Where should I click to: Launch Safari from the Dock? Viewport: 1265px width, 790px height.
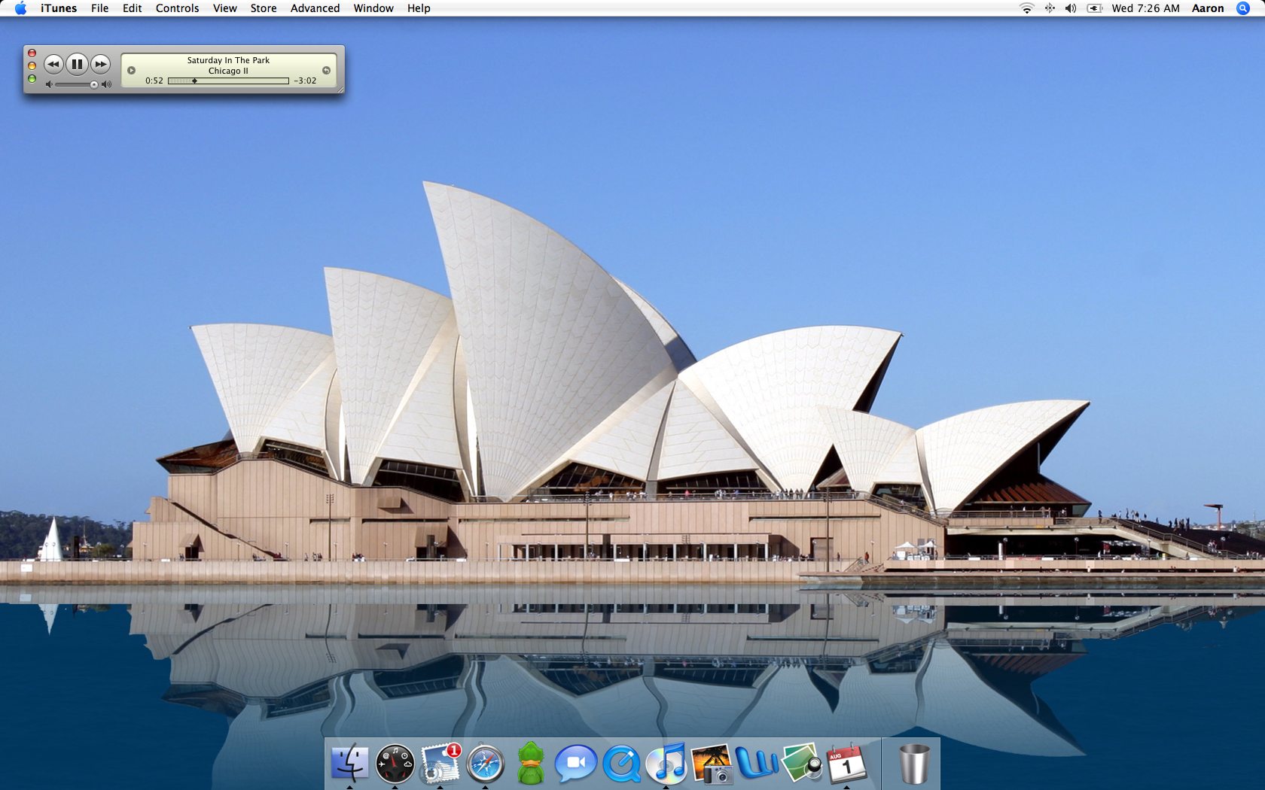[486, 764]
